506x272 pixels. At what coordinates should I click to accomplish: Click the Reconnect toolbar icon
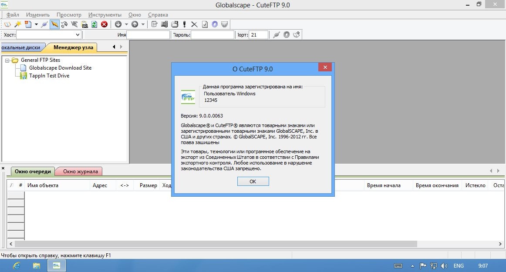coord(64,24)
